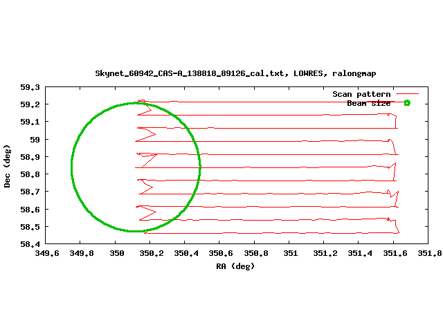Click the 58.5 Dec tick label
The width and height of the screenshot is (443, 332).
[30, 227]
